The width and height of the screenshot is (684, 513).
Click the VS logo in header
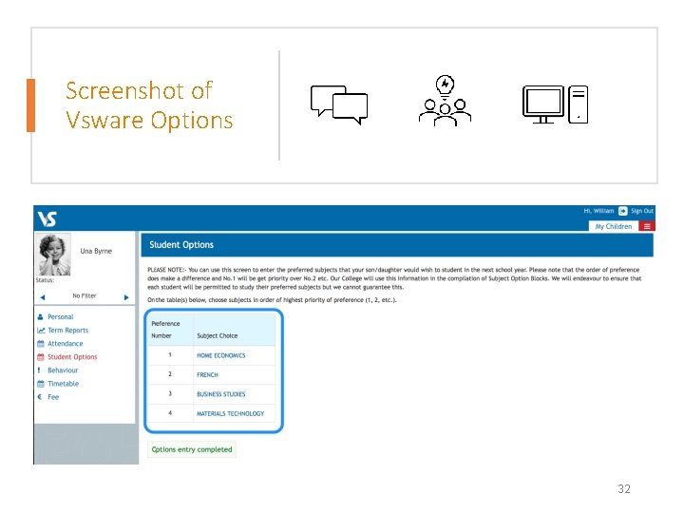coord(47,218)
